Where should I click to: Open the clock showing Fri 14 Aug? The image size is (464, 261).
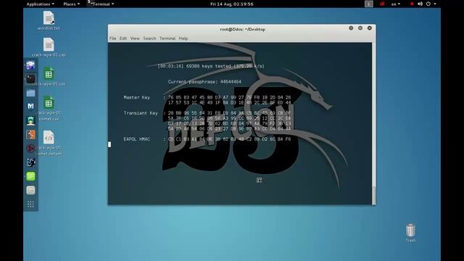pos(232,4)
